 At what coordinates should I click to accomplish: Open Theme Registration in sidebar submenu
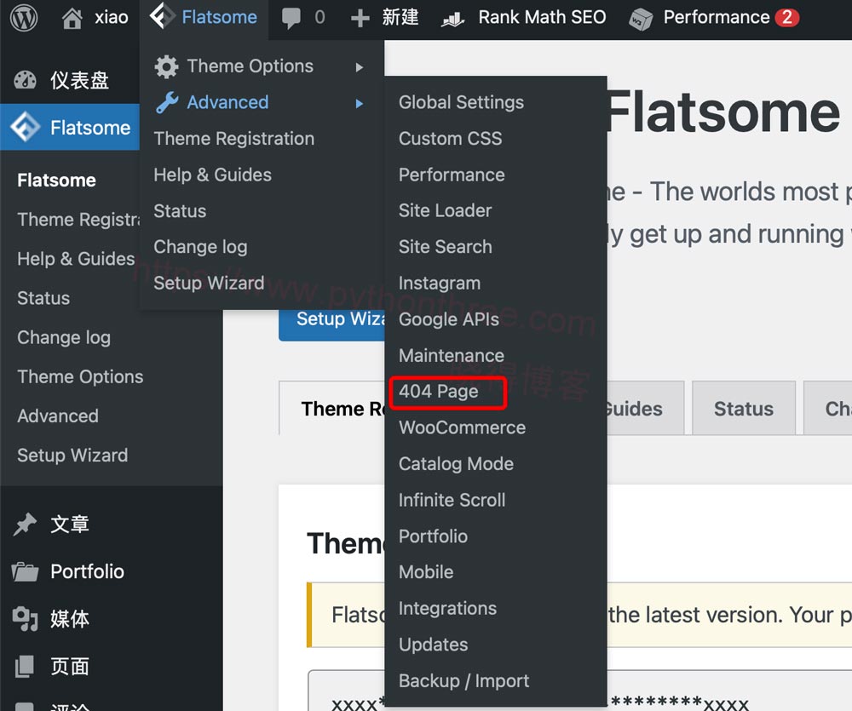pos(78,220)
